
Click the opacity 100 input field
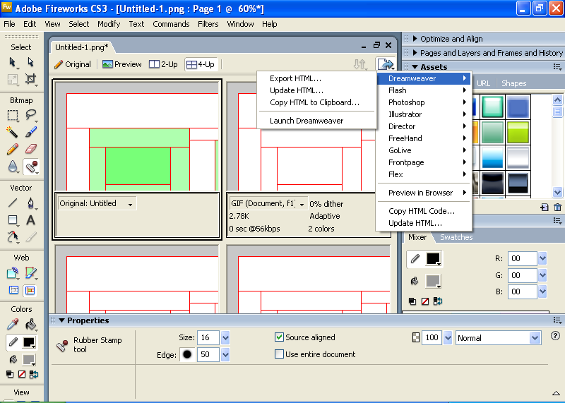coord(432,338)
